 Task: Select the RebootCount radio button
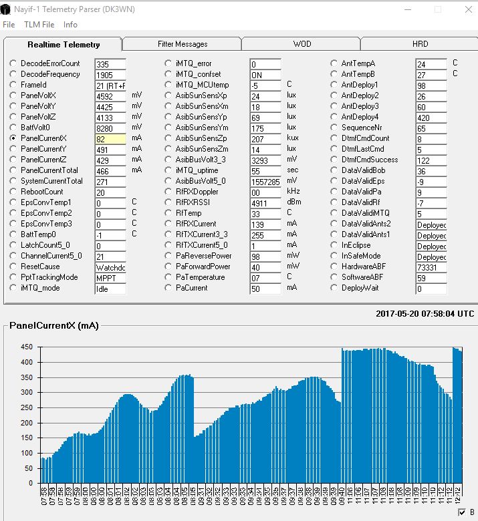coord(13,192)
